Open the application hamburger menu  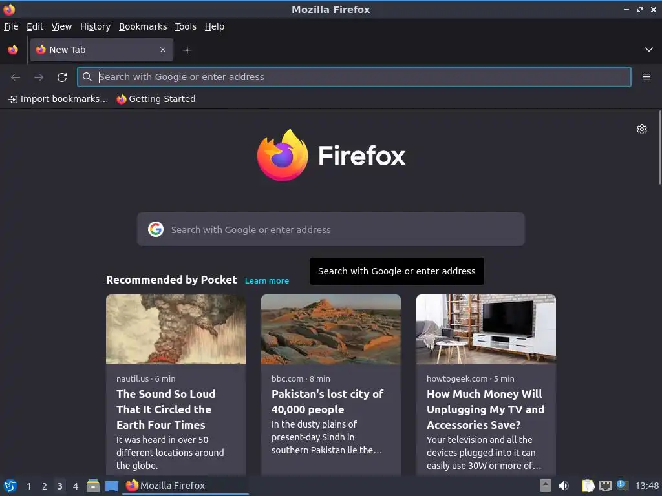coord(646,77)
